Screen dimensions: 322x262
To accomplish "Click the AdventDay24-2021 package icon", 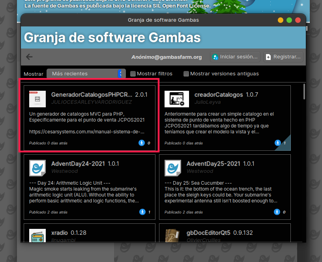I will coord(37,167).
